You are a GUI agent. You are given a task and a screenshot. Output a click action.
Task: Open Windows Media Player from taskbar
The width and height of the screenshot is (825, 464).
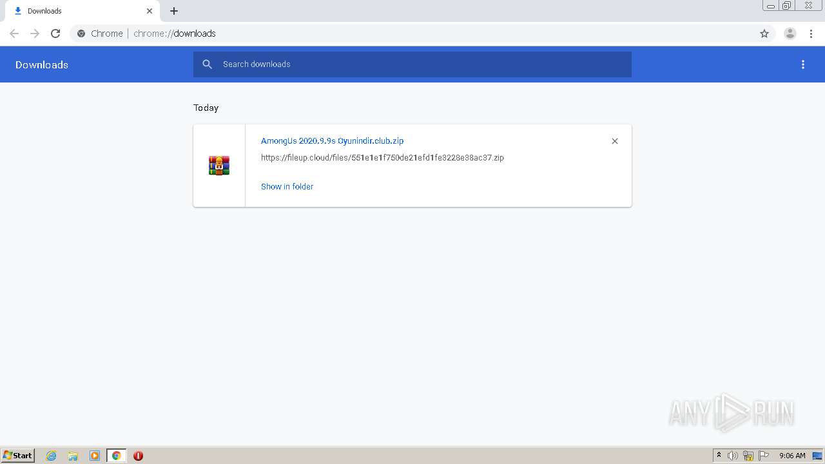click(x=95, y=456)
